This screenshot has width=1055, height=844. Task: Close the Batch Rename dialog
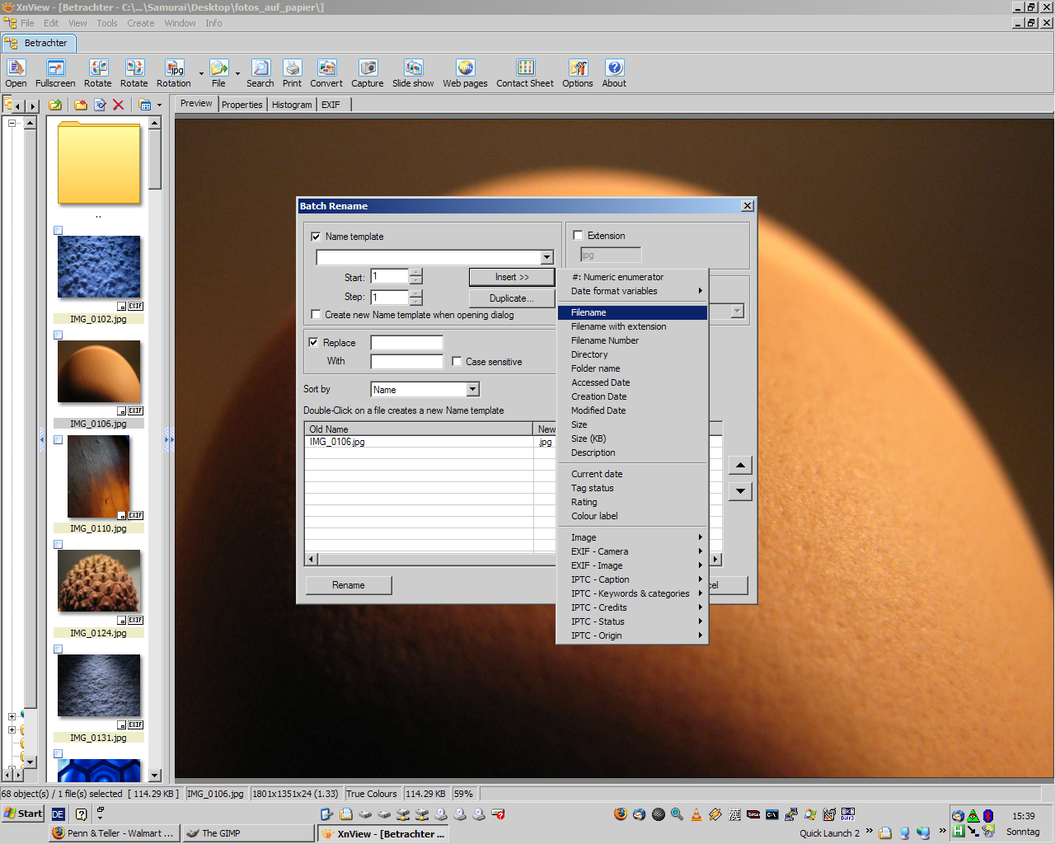[x=747, y=206]
